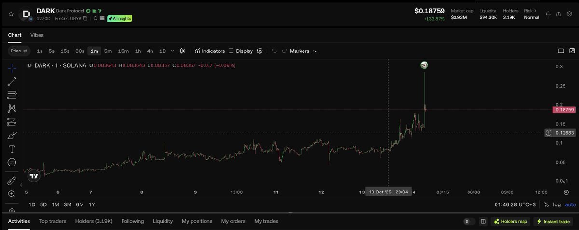
Task: Open timezone menu at 01:46:28 UTC+3
Action: (x=515, y=205)
